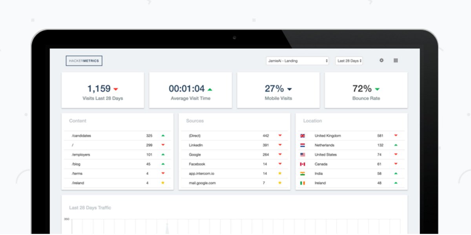Click the India location name

pos(319,174)
